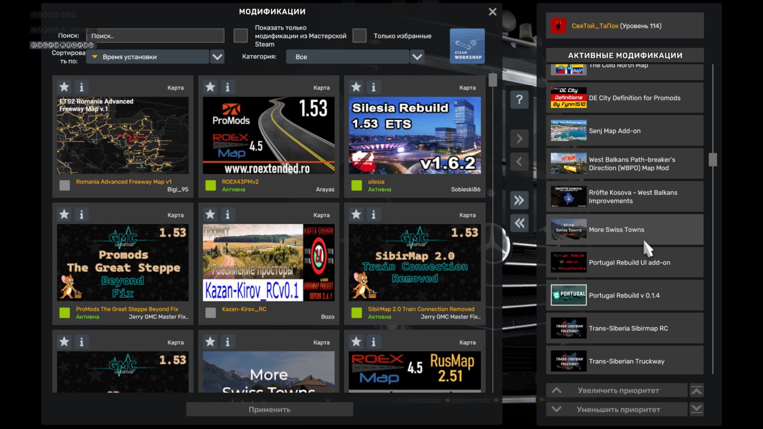
Task: Show info for ROEX43PMv2 mod
Action: click(x=227, y=87)
